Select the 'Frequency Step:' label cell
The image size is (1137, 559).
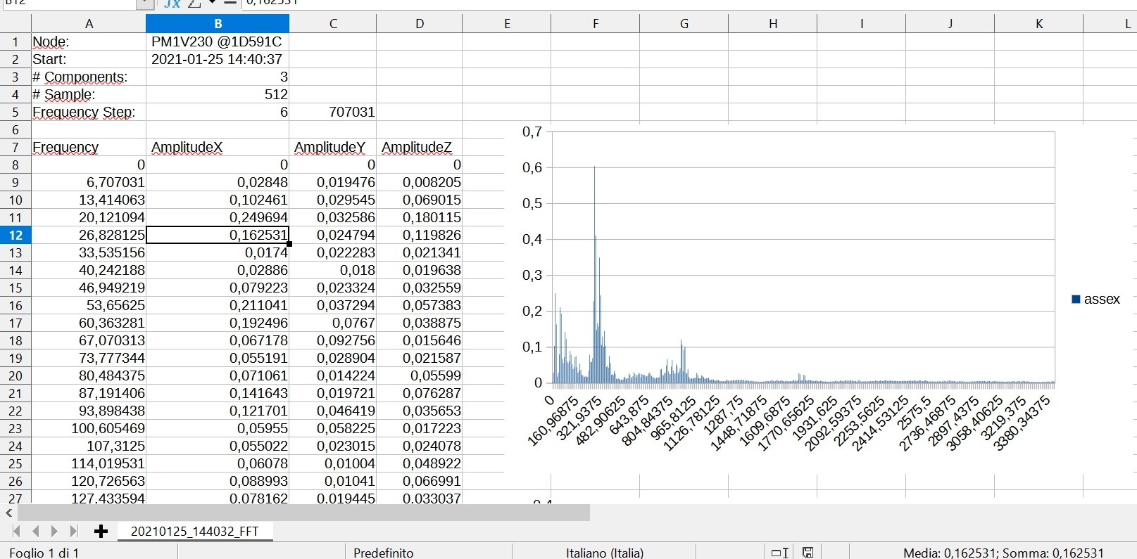pyautogui.click(x=89, y=112)
